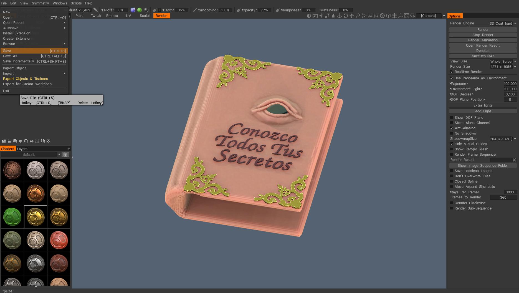Enable No Shadows checkbox

[x=452, y=133]
